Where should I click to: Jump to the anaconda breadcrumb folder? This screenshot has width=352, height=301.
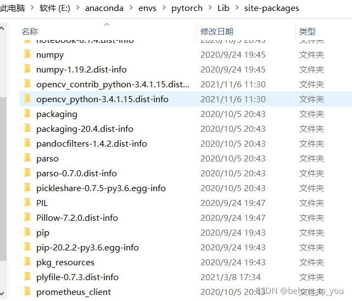pyautogui.click(x=104, y=8)
